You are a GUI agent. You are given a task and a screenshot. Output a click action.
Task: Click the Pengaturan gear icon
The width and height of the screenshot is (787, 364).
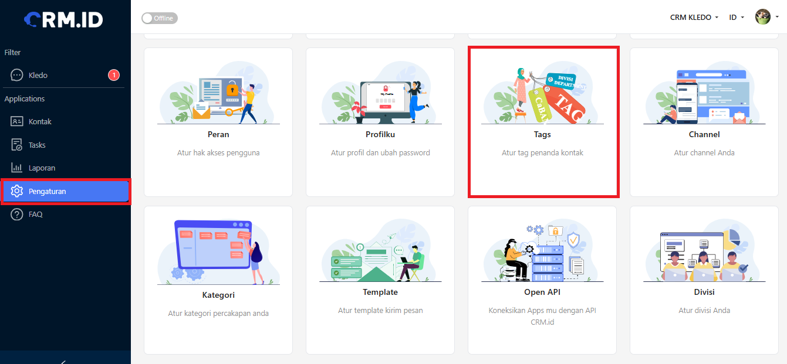tap(17, 191)
